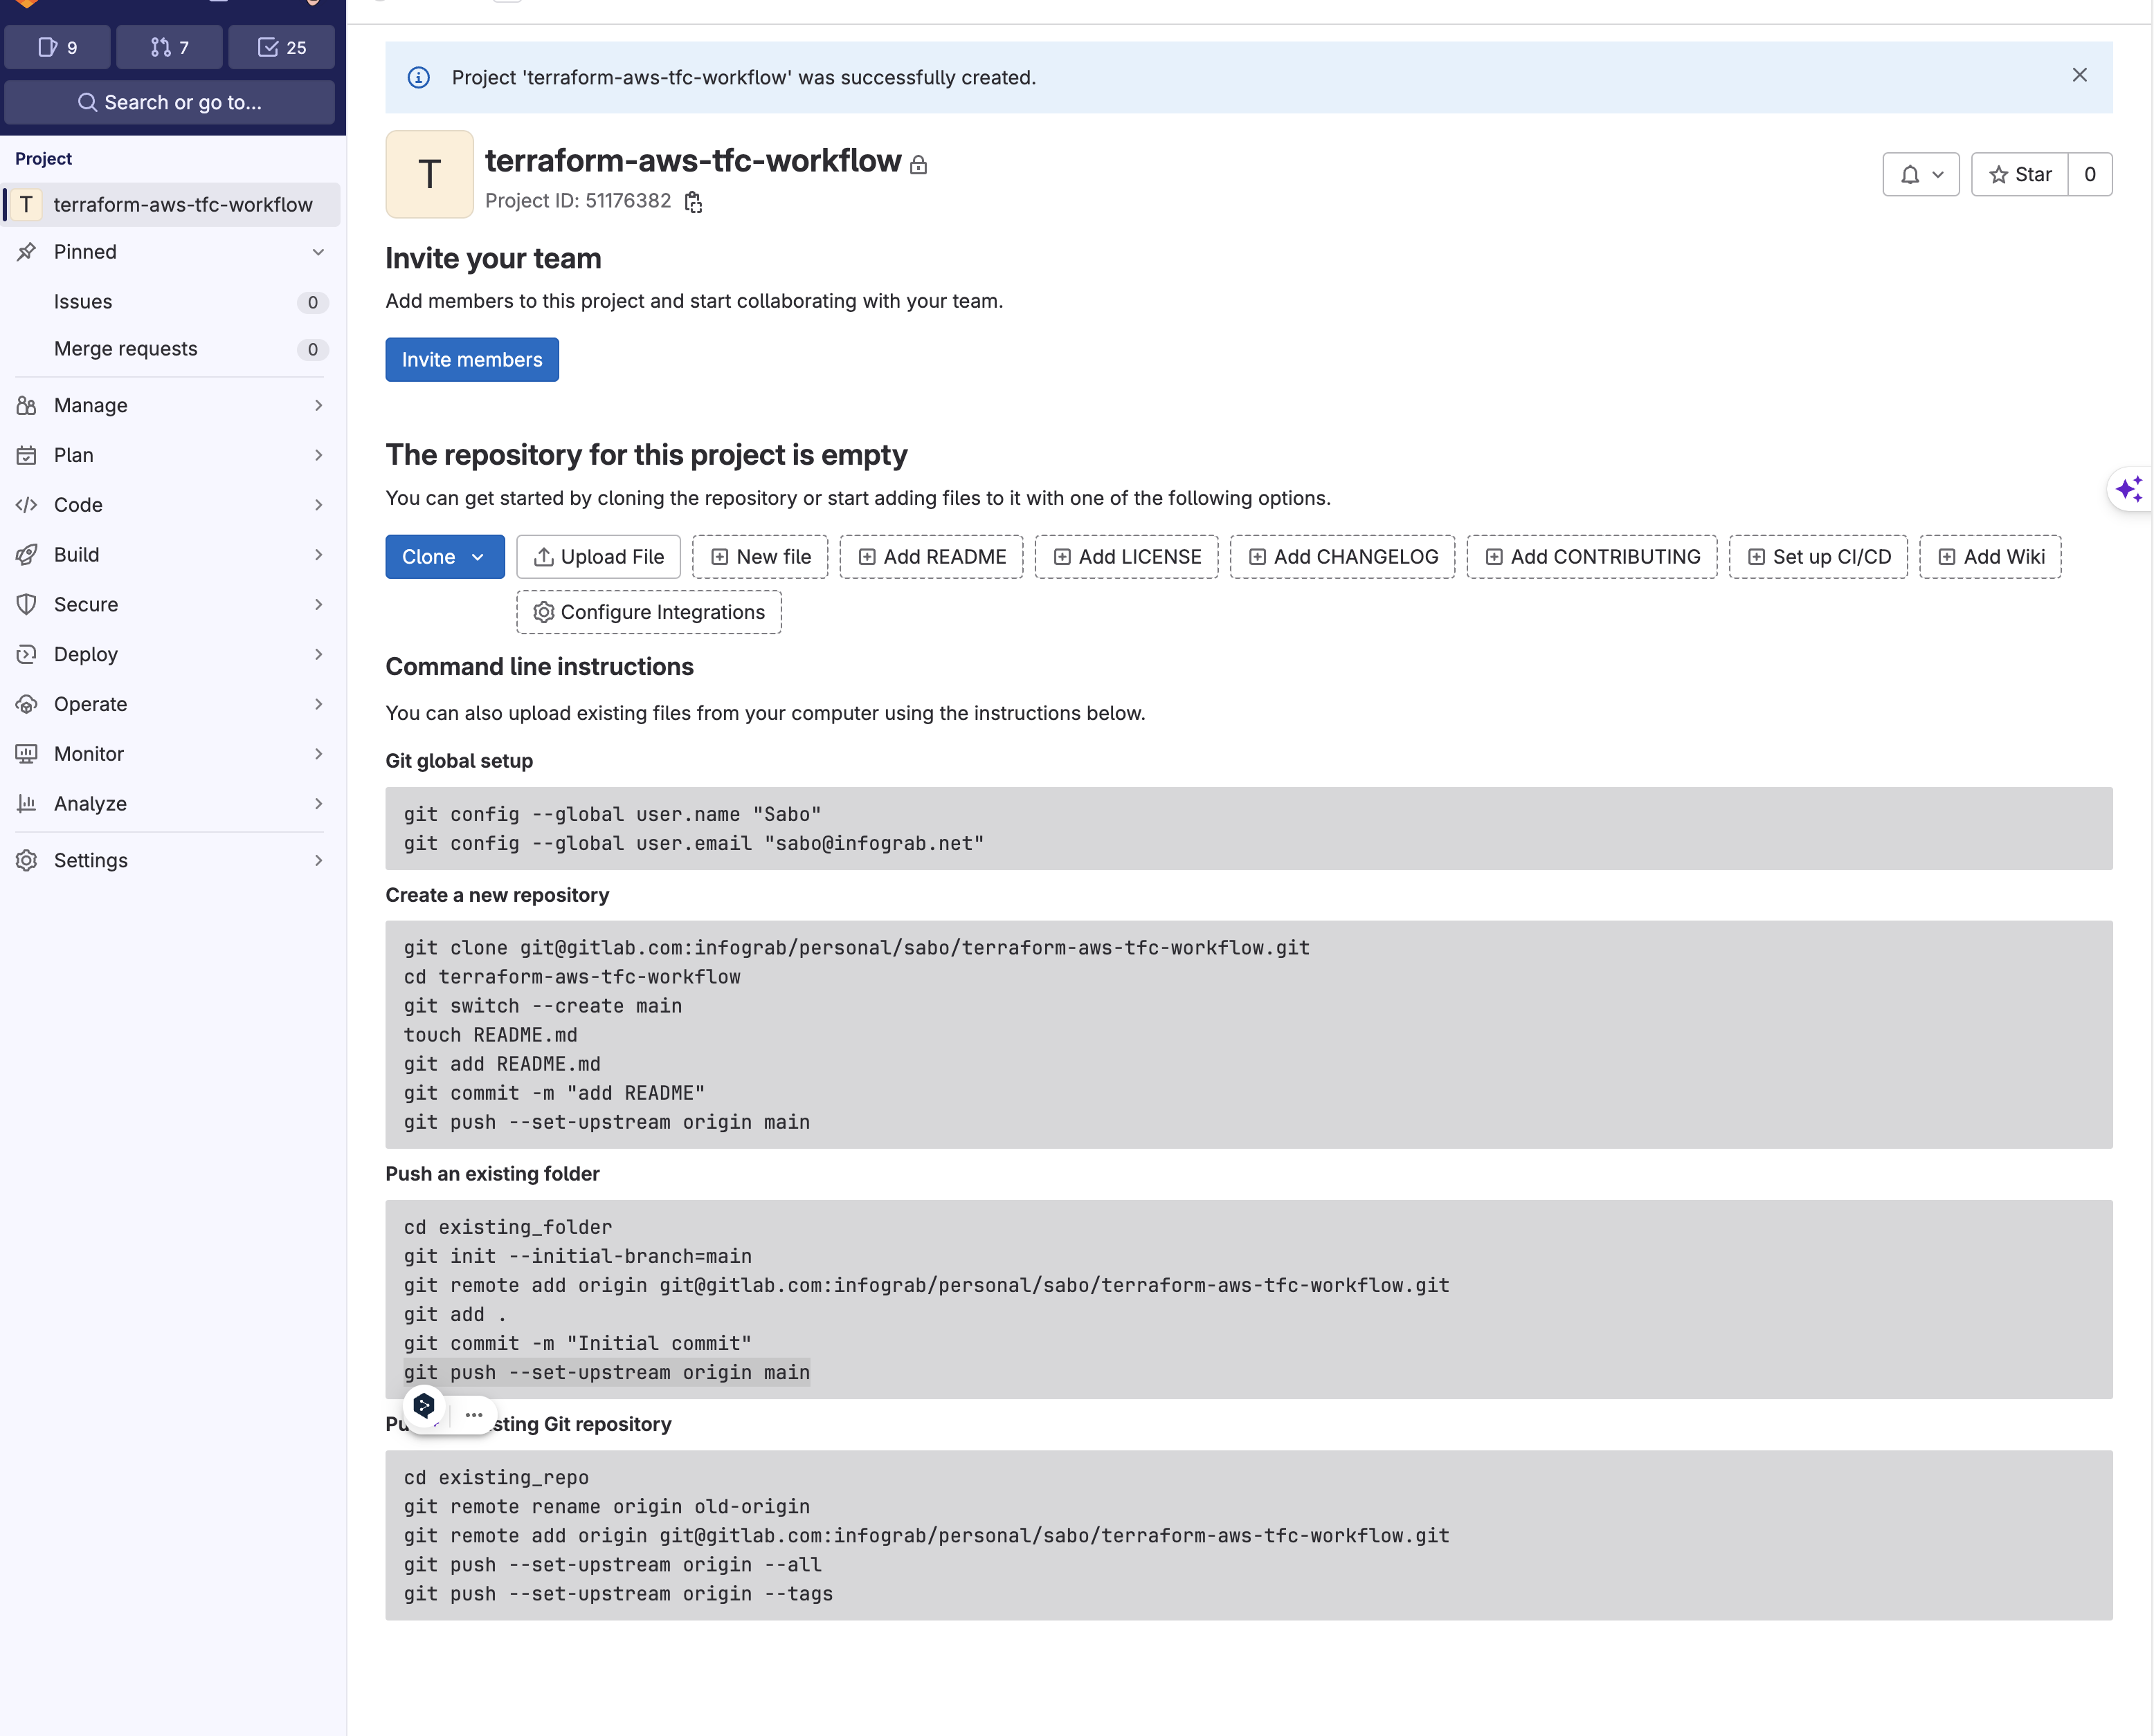2154x1736 pixels.
Task: Open merge requests counter icon showing 7
Action: click(x=169, y=47)
